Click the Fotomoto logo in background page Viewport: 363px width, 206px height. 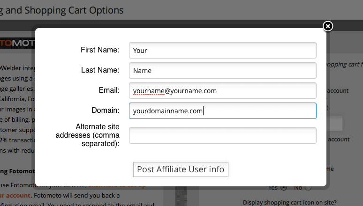17,43
